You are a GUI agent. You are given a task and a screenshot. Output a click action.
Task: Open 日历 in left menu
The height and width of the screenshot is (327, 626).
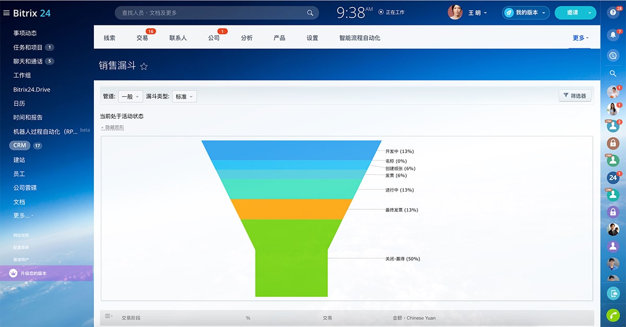[19, 104]
